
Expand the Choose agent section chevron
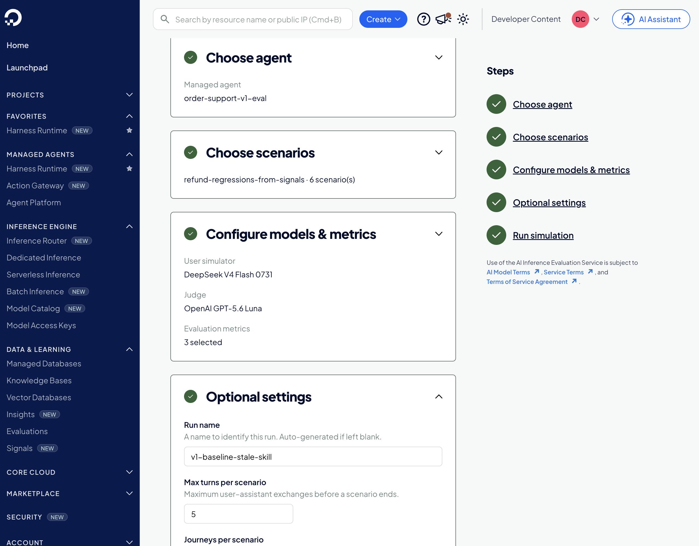439,57
